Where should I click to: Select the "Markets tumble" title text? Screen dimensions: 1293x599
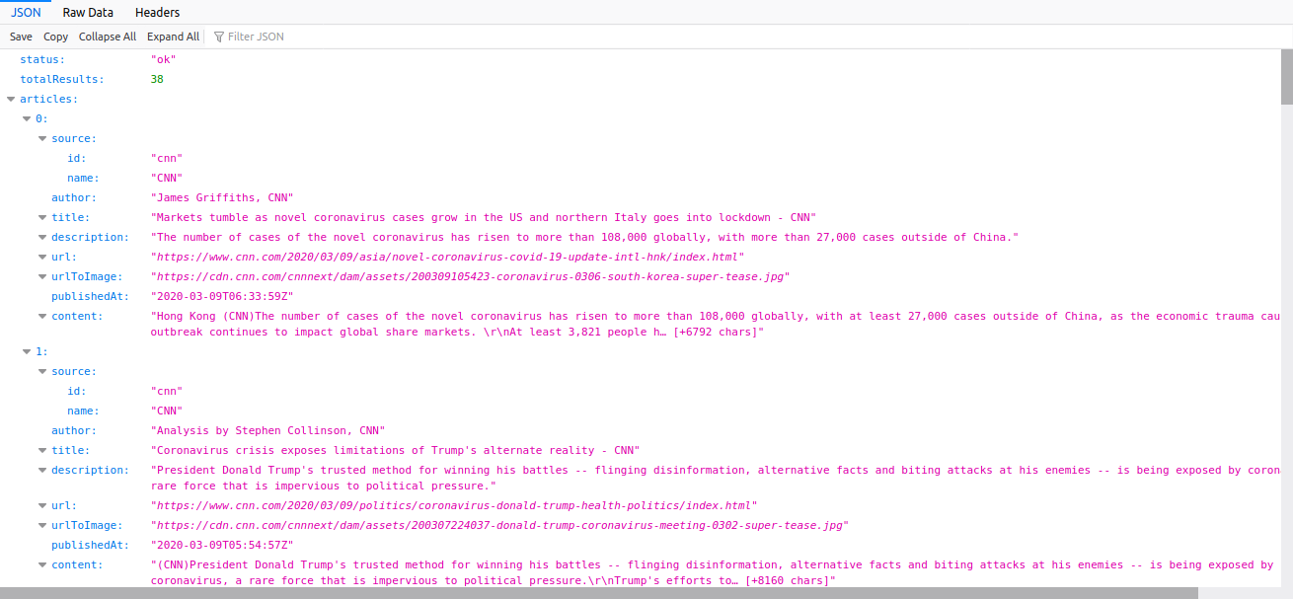point(484,217)
